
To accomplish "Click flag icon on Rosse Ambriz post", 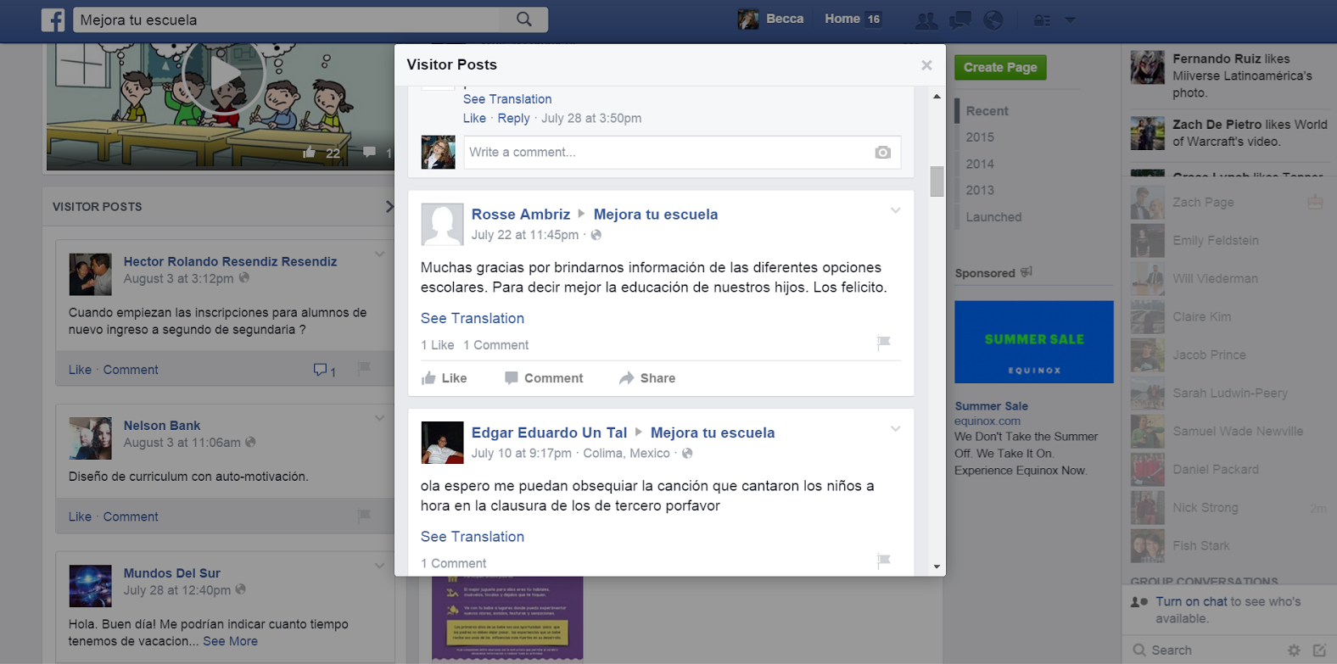I will point(883,343).
